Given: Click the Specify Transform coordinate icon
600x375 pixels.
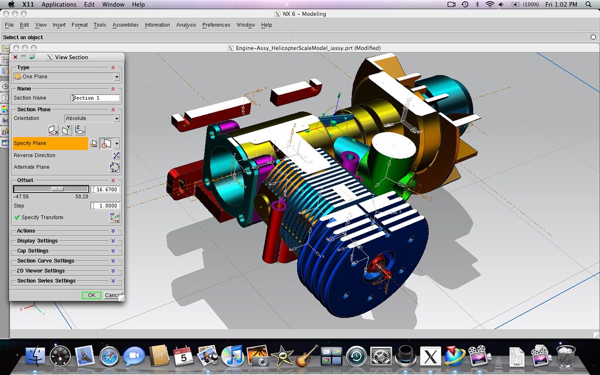Looking at the screenshot, I should point(114,218).
